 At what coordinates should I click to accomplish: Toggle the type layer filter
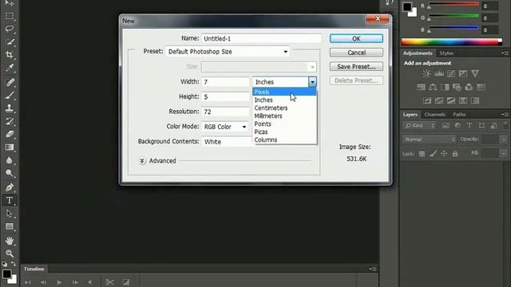pos(469,126)
